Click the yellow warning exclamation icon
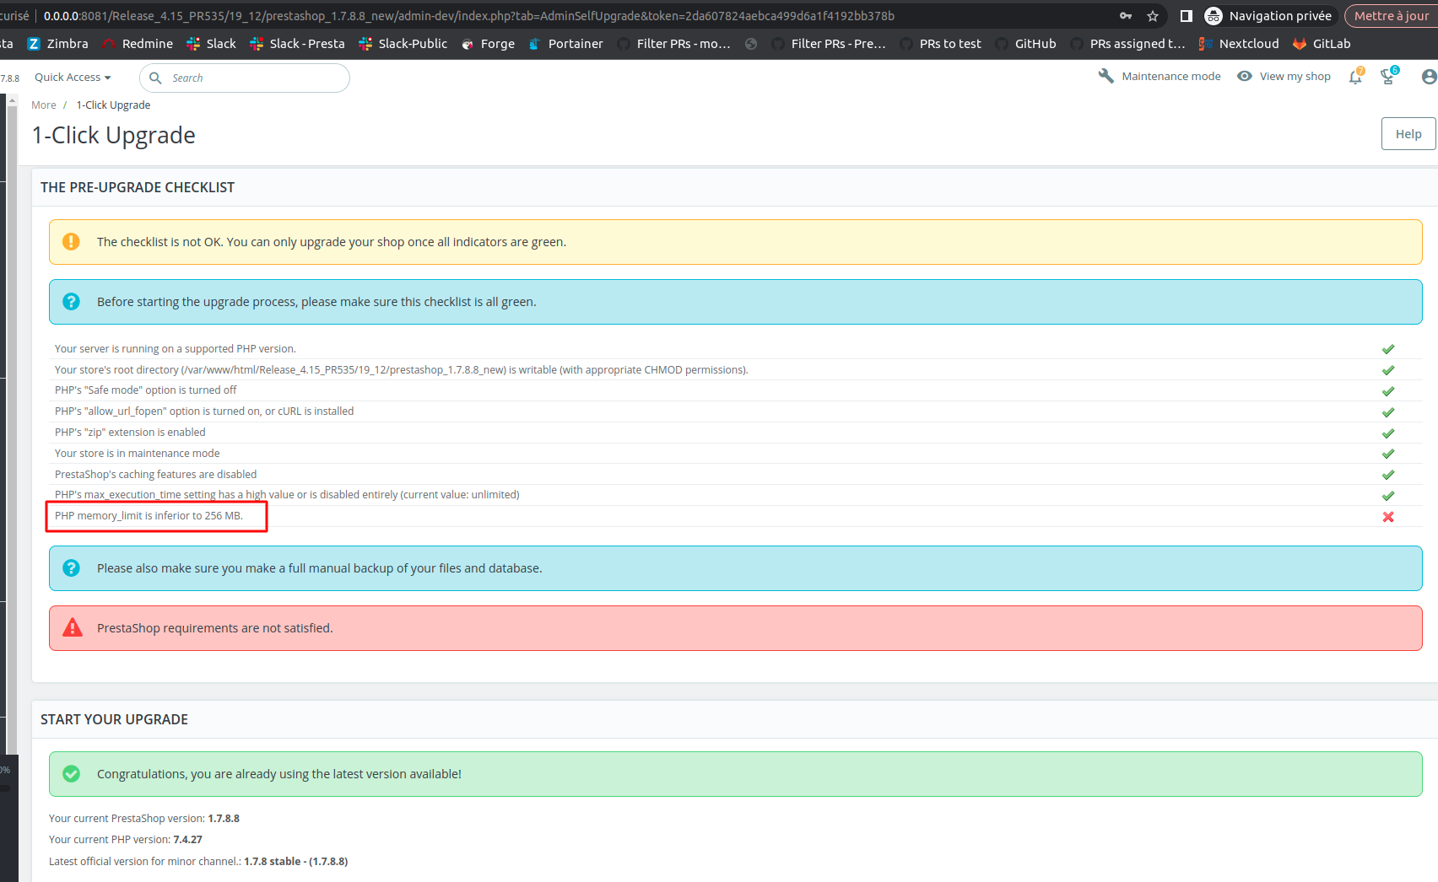Viewport: 1438px width, 882px height. pyautogui.click(x=71, y=241)
